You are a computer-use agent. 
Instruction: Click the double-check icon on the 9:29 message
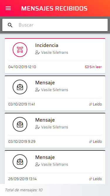tap(91, 142)
